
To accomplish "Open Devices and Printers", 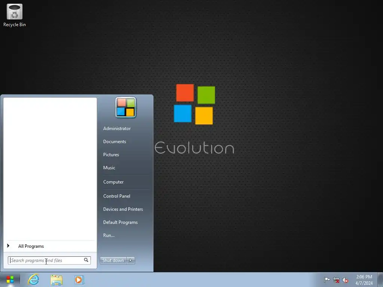I will tap(123, 209).
